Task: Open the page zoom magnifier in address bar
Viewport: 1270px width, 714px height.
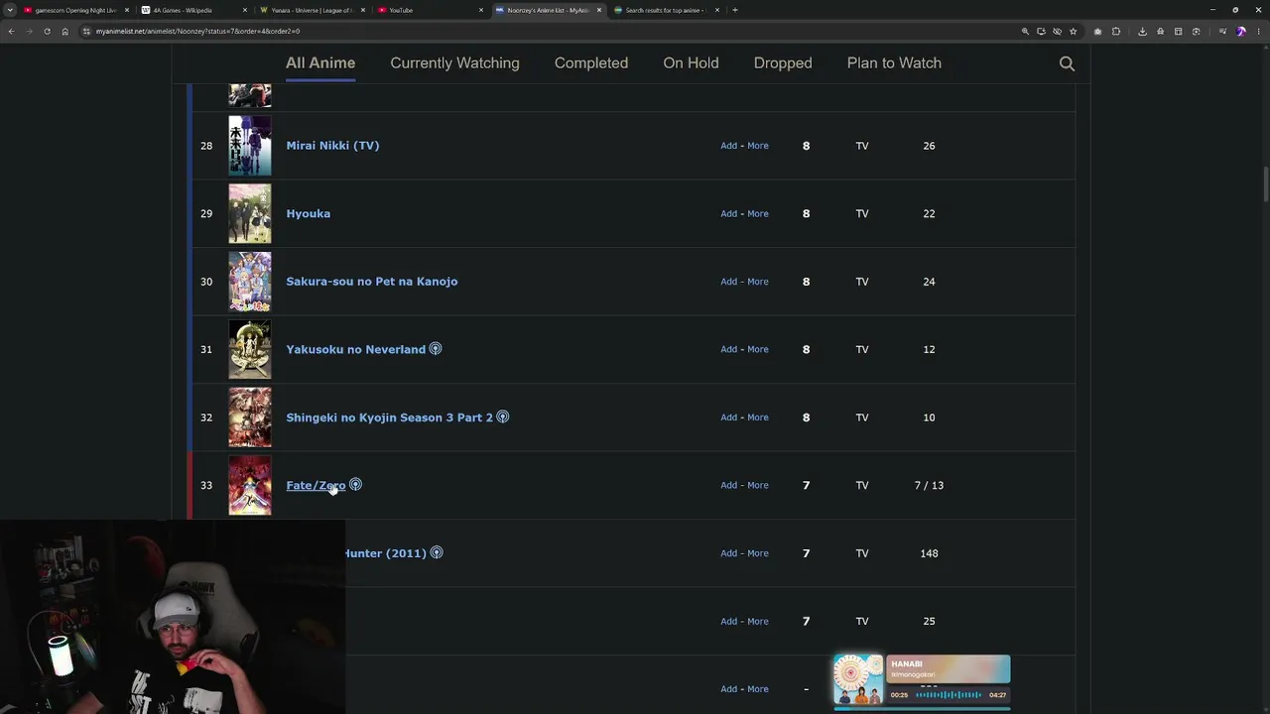Action: [x=1025, y=31]
